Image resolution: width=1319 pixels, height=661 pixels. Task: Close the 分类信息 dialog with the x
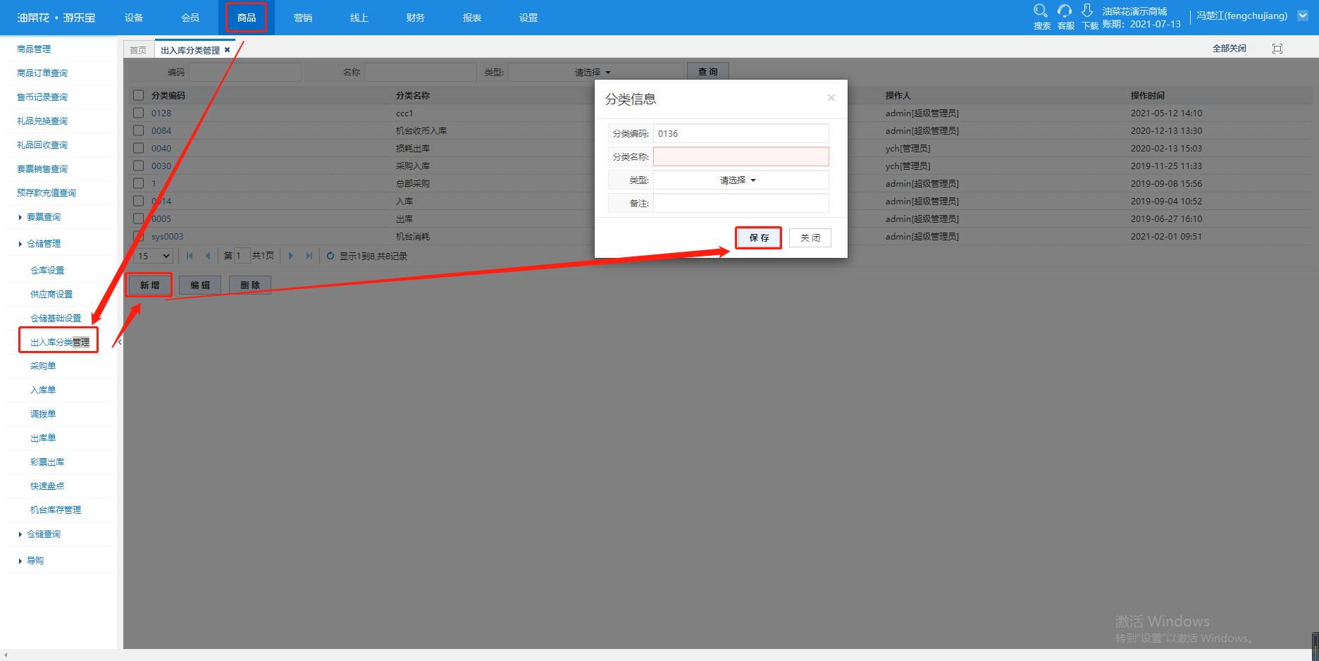coord(831,98)
